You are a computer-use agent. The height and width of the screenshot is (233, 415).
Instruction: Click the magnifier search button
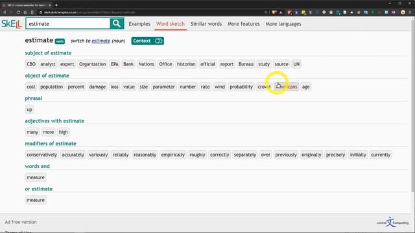117,23
